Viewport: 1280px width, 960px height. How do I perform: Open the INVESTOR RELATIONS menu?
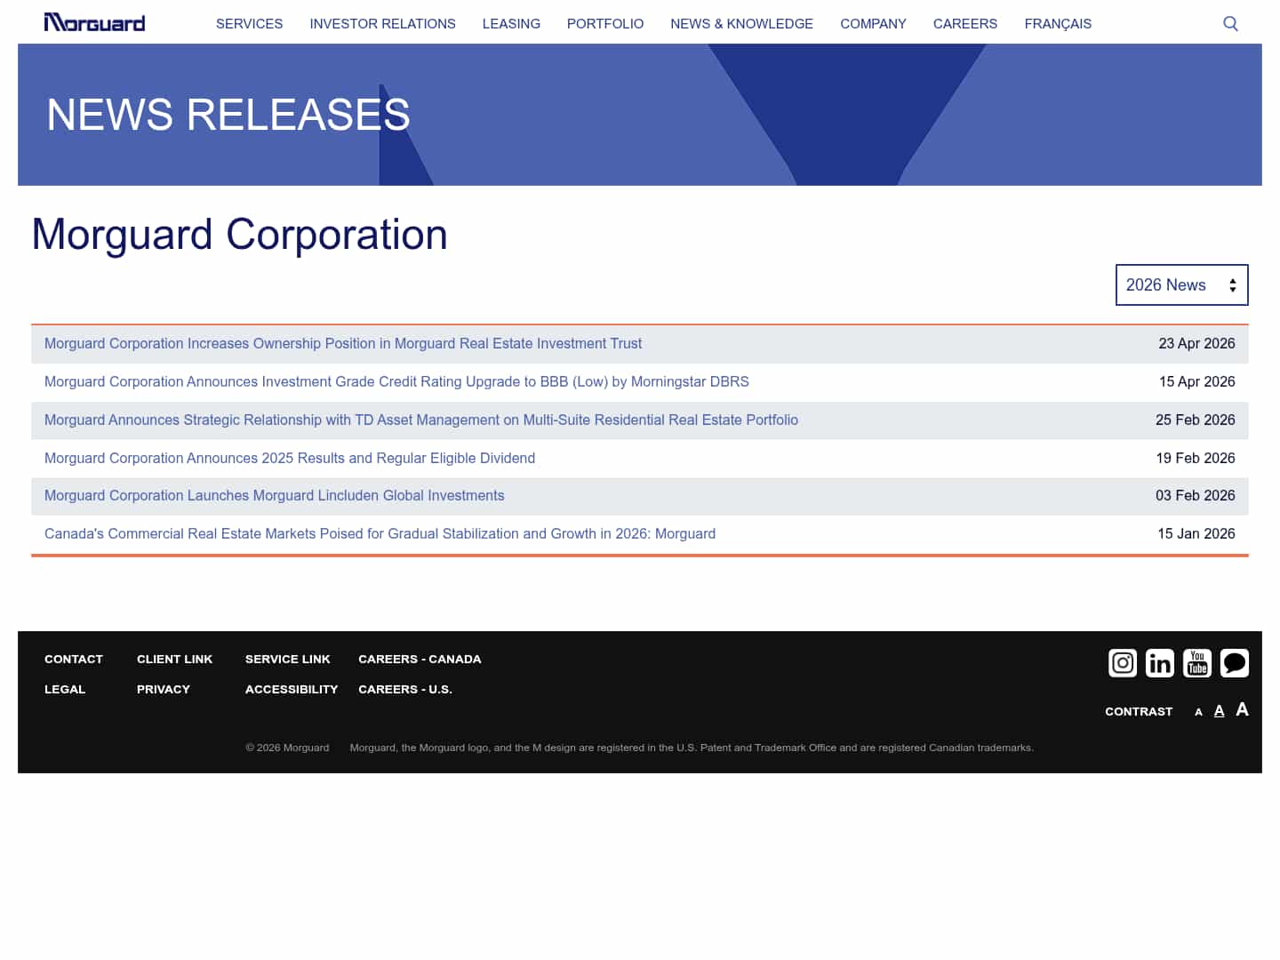pyautogui.click(x=382, y=24)
